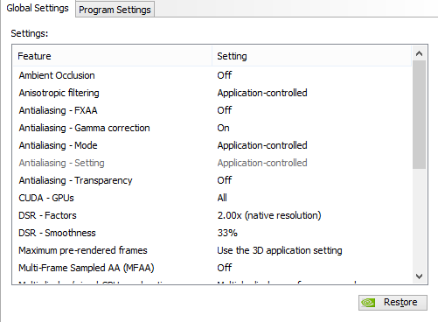Switch to the Program Settings tab
Image resolution: width=438 pixels, height=322 pixels.
(x=115, y=10)
